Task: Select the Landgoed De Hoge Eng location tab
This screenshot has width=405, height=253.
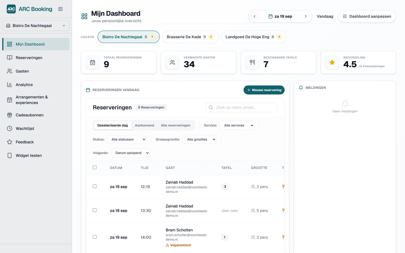Action: [253, 37]
